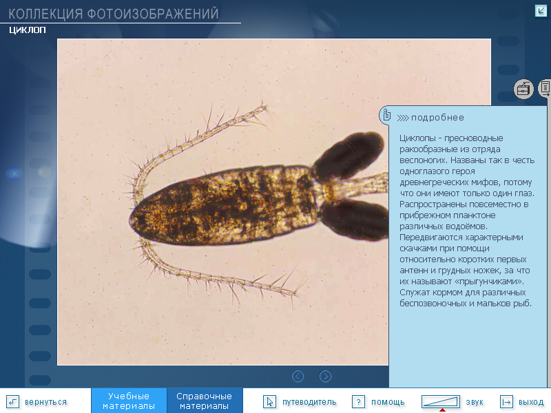Image resolution: width=551 pixels, height=413 pixels.
Task: Adjust the звук volume slider
Action: 441,401
